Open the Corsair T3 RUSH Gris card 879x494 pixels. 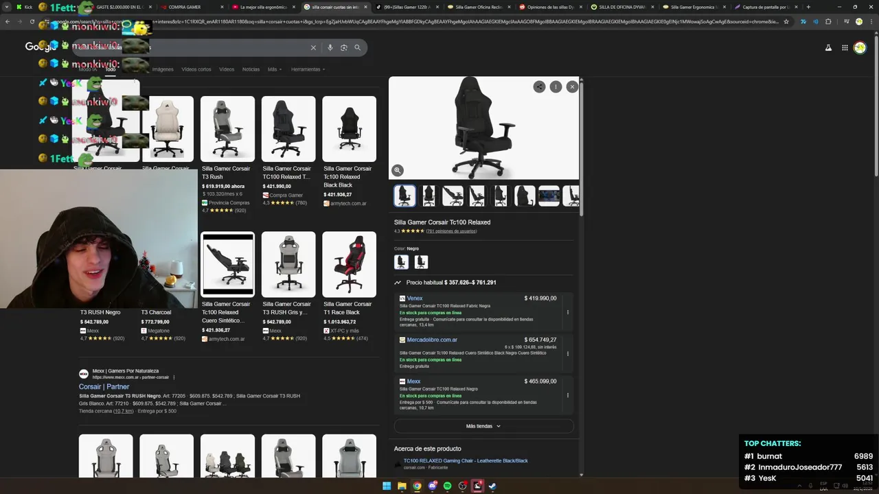(x=288, y=287)
